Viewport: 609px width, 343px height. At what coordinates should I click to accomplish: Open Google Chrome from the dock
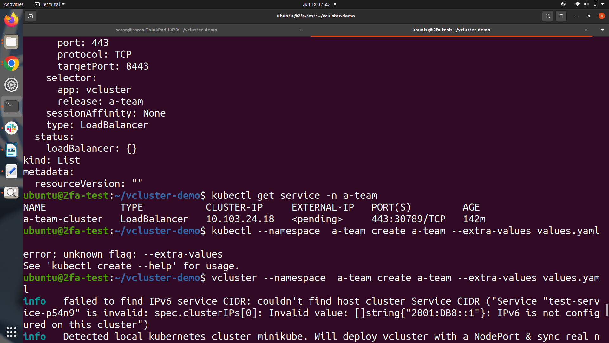click(x=11, y=64)
